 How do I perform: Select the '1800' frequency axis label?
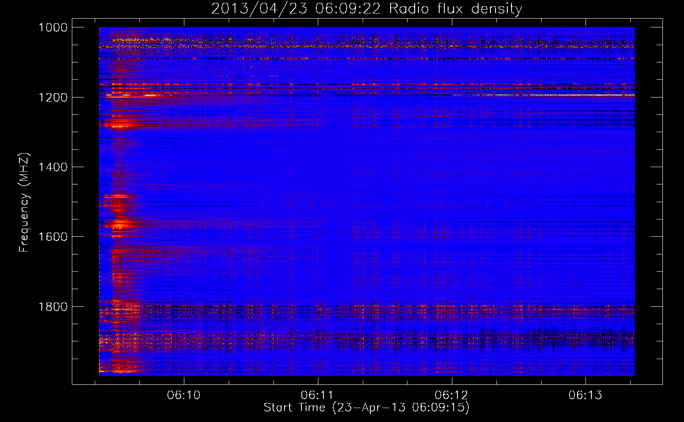point(53,307)
